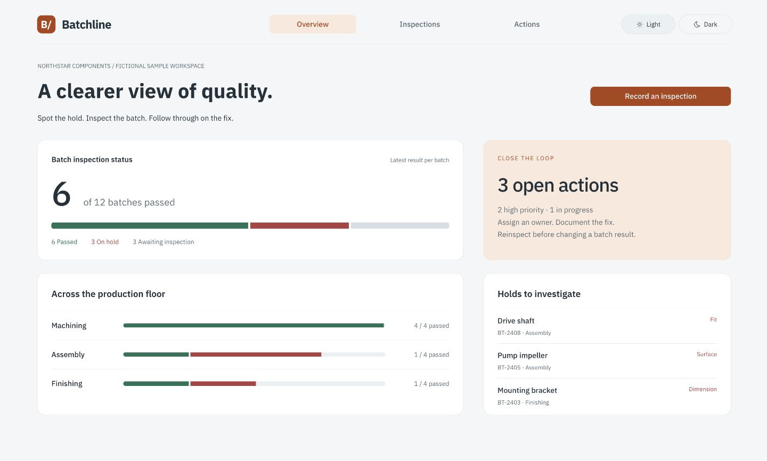Screen dimensions: 767x461
Task: Click green segment of Finishing progress bar
Action: pos(156,384)
